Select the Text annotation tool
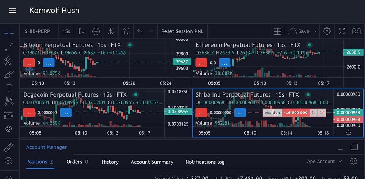365x179 pixels. click(9, 88)
